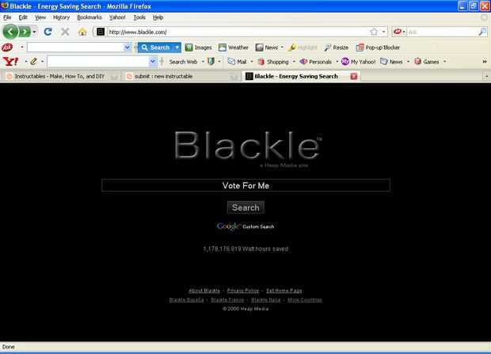This screenshot has width=491, height=354.
Task: Open the More Countries link
Action: click(x=305, y=300)
